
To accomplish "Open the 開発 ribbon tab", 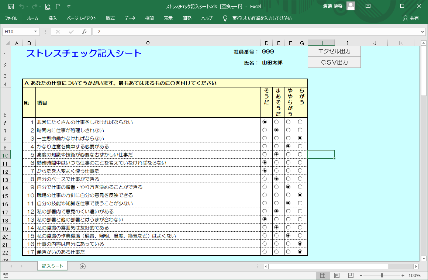I will 187,18.
